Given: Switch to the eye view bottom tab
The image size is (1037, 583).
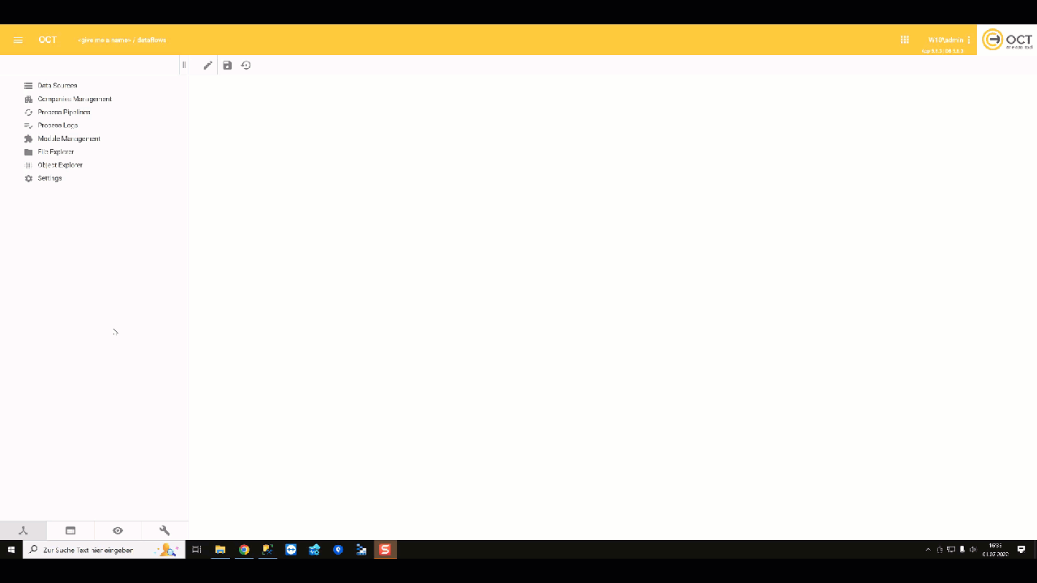Looking at the screenshot, I should pos(117,530).
